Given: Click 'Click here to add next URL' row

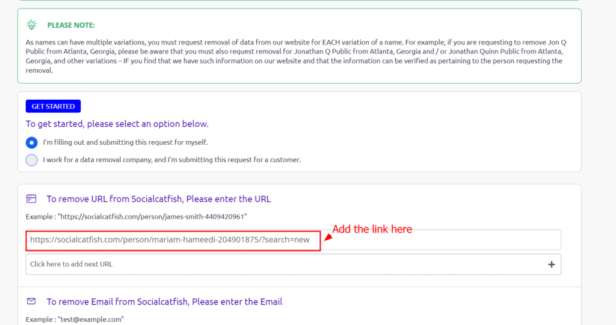Looking at the screenshot, I should (x=294, y=264).
